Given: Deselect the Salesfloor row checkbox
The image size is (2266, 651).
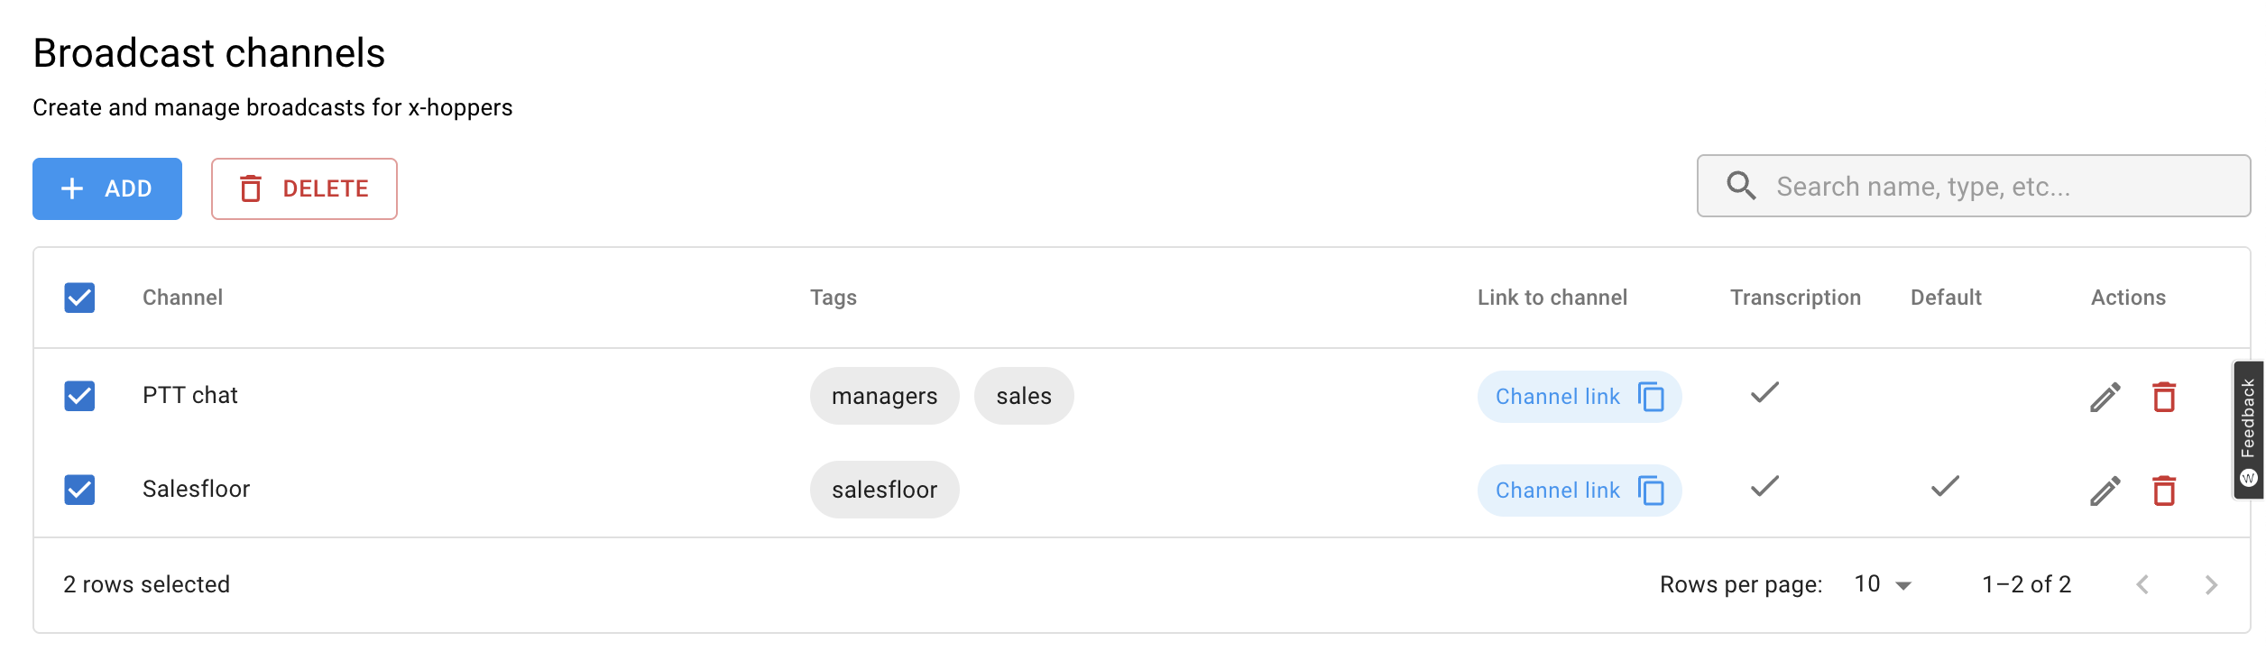Looking at the screenshot, I should tap(78, 491).
